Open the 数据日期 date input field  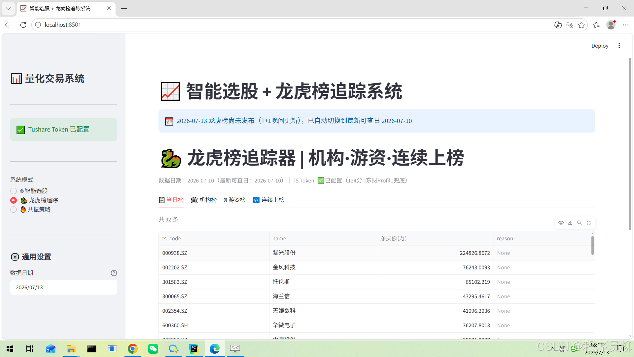click(x=64, y=287)
